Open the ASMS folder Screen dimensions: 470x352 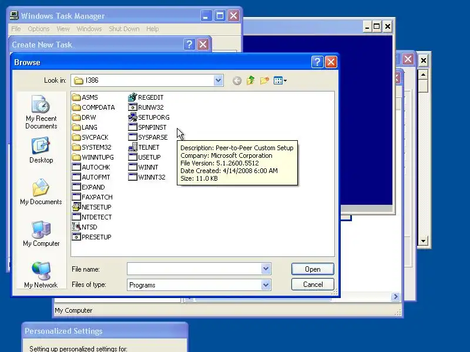point(85,97)
